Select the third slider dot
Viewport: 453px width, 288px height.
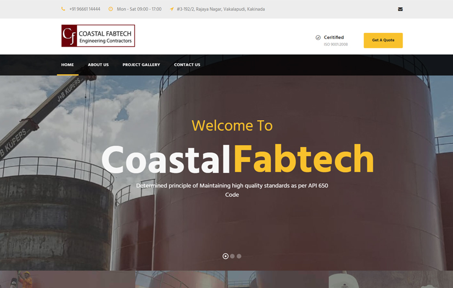click(x=239, y=256)
